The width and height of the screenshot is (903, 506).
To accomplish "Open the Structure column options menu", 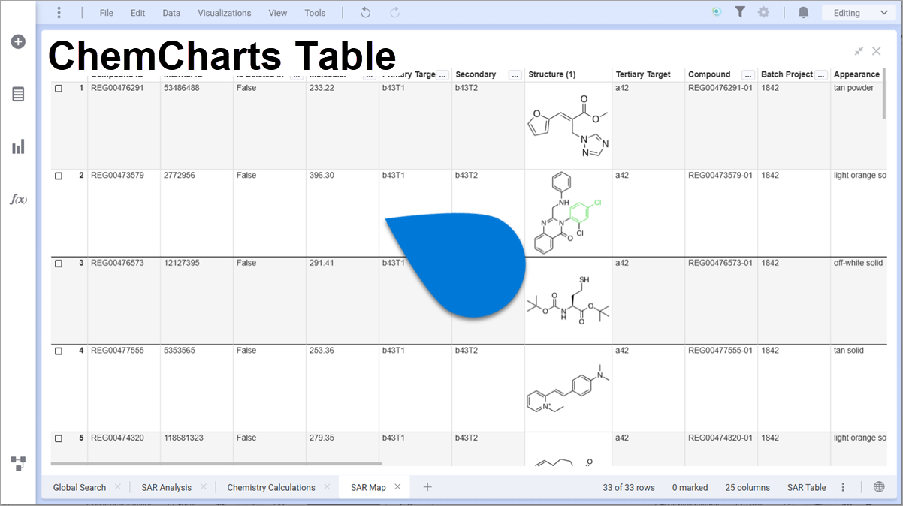I will (600, 74).
